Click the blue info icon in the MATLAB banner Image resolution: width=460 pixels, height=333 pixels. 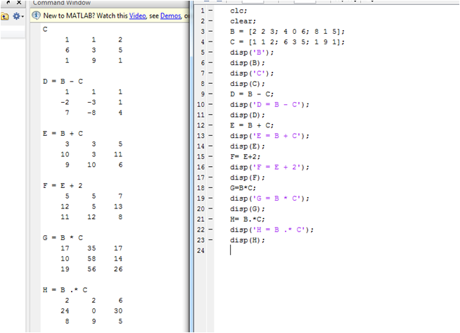[x=36, y=15]
